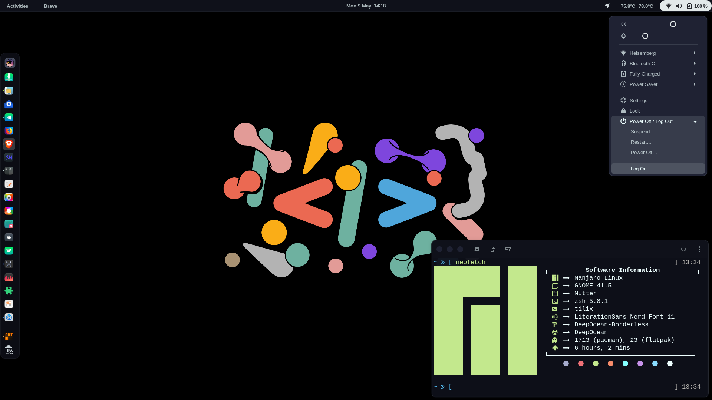Add a new terminal session in Tilix
712x400 pixels.
(477, 249)
